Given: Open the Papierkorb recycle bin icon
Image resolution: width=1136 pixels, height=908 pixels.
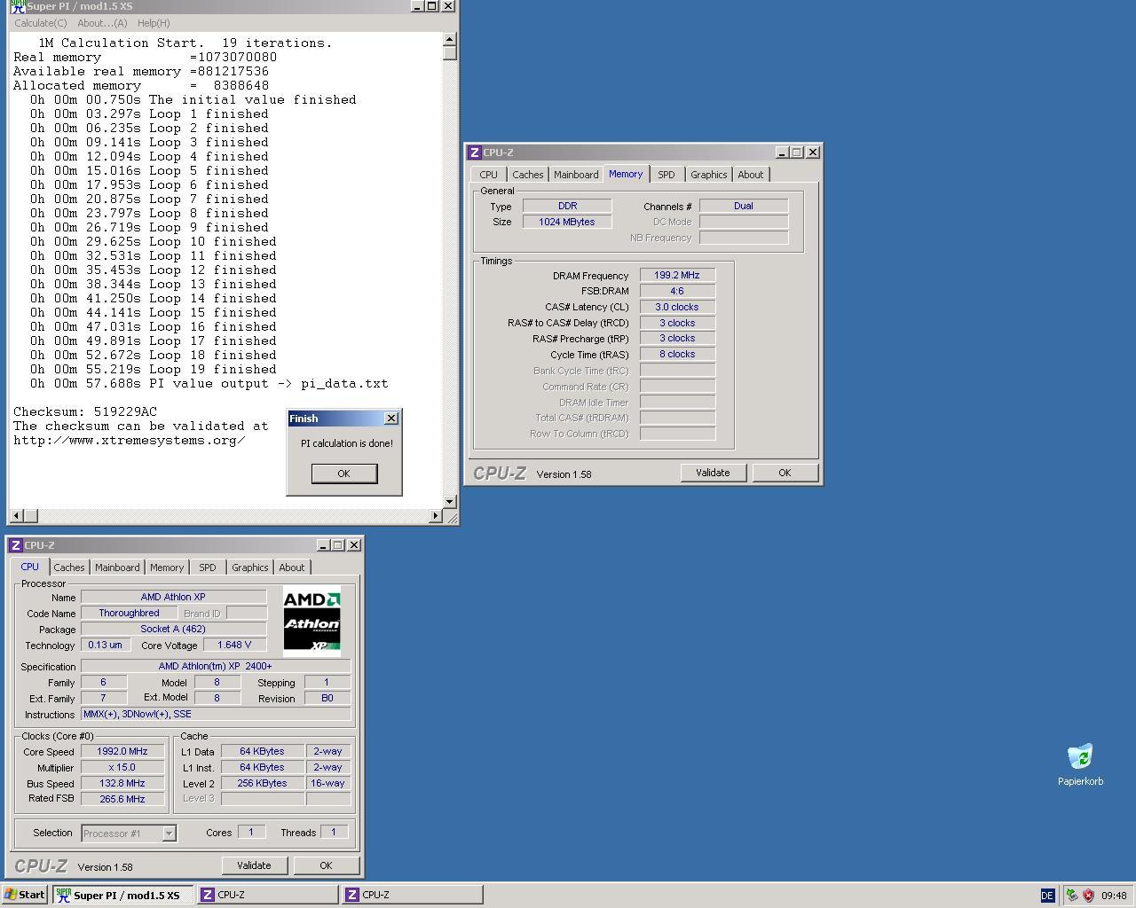Looking at the screenshot, I should (1080, 764).
